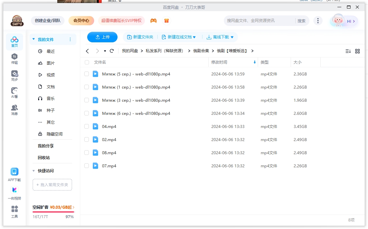Open the navigation history dropdown triangle
Screen dimensions: 368x229
pyautogui.click(x=105, y=51)
